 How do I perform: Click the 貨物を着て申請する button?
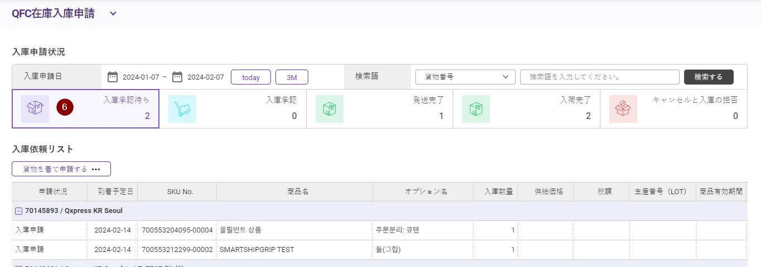point(61,169)
